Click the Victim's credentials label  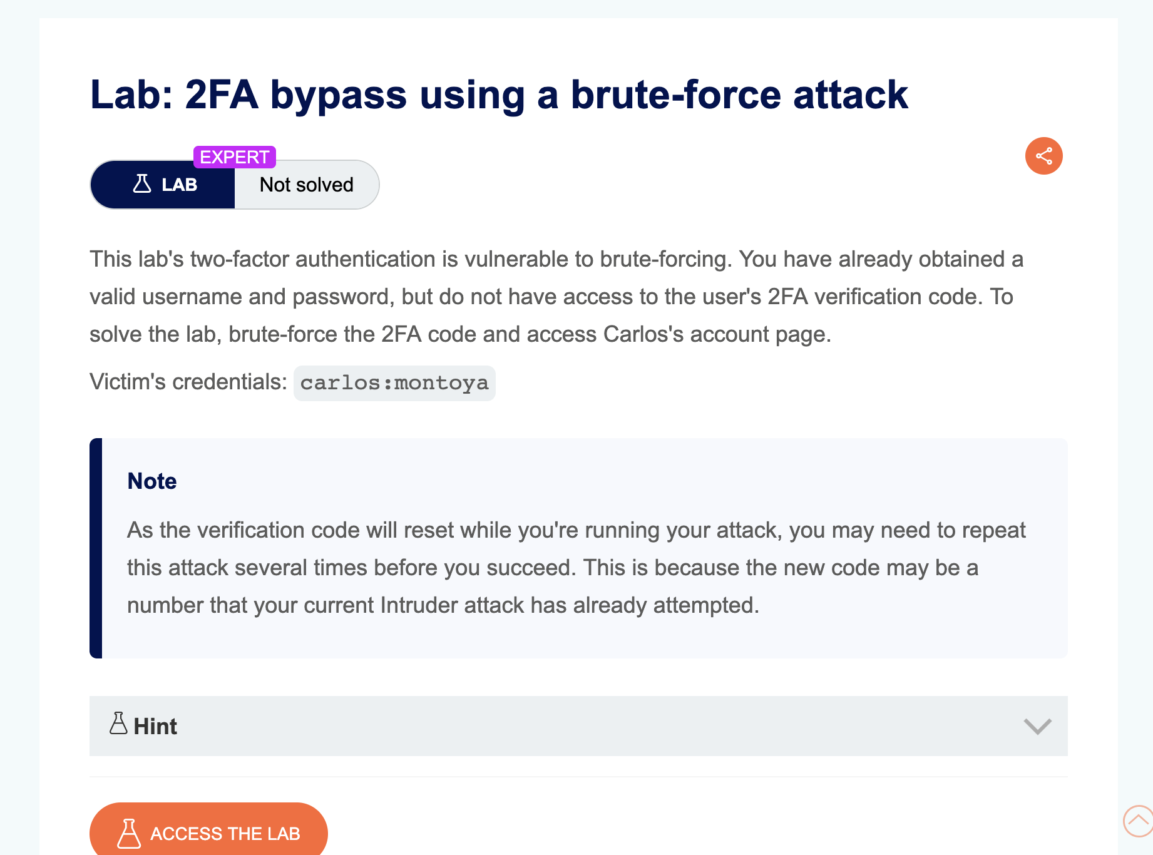click(x=188, y=382)
